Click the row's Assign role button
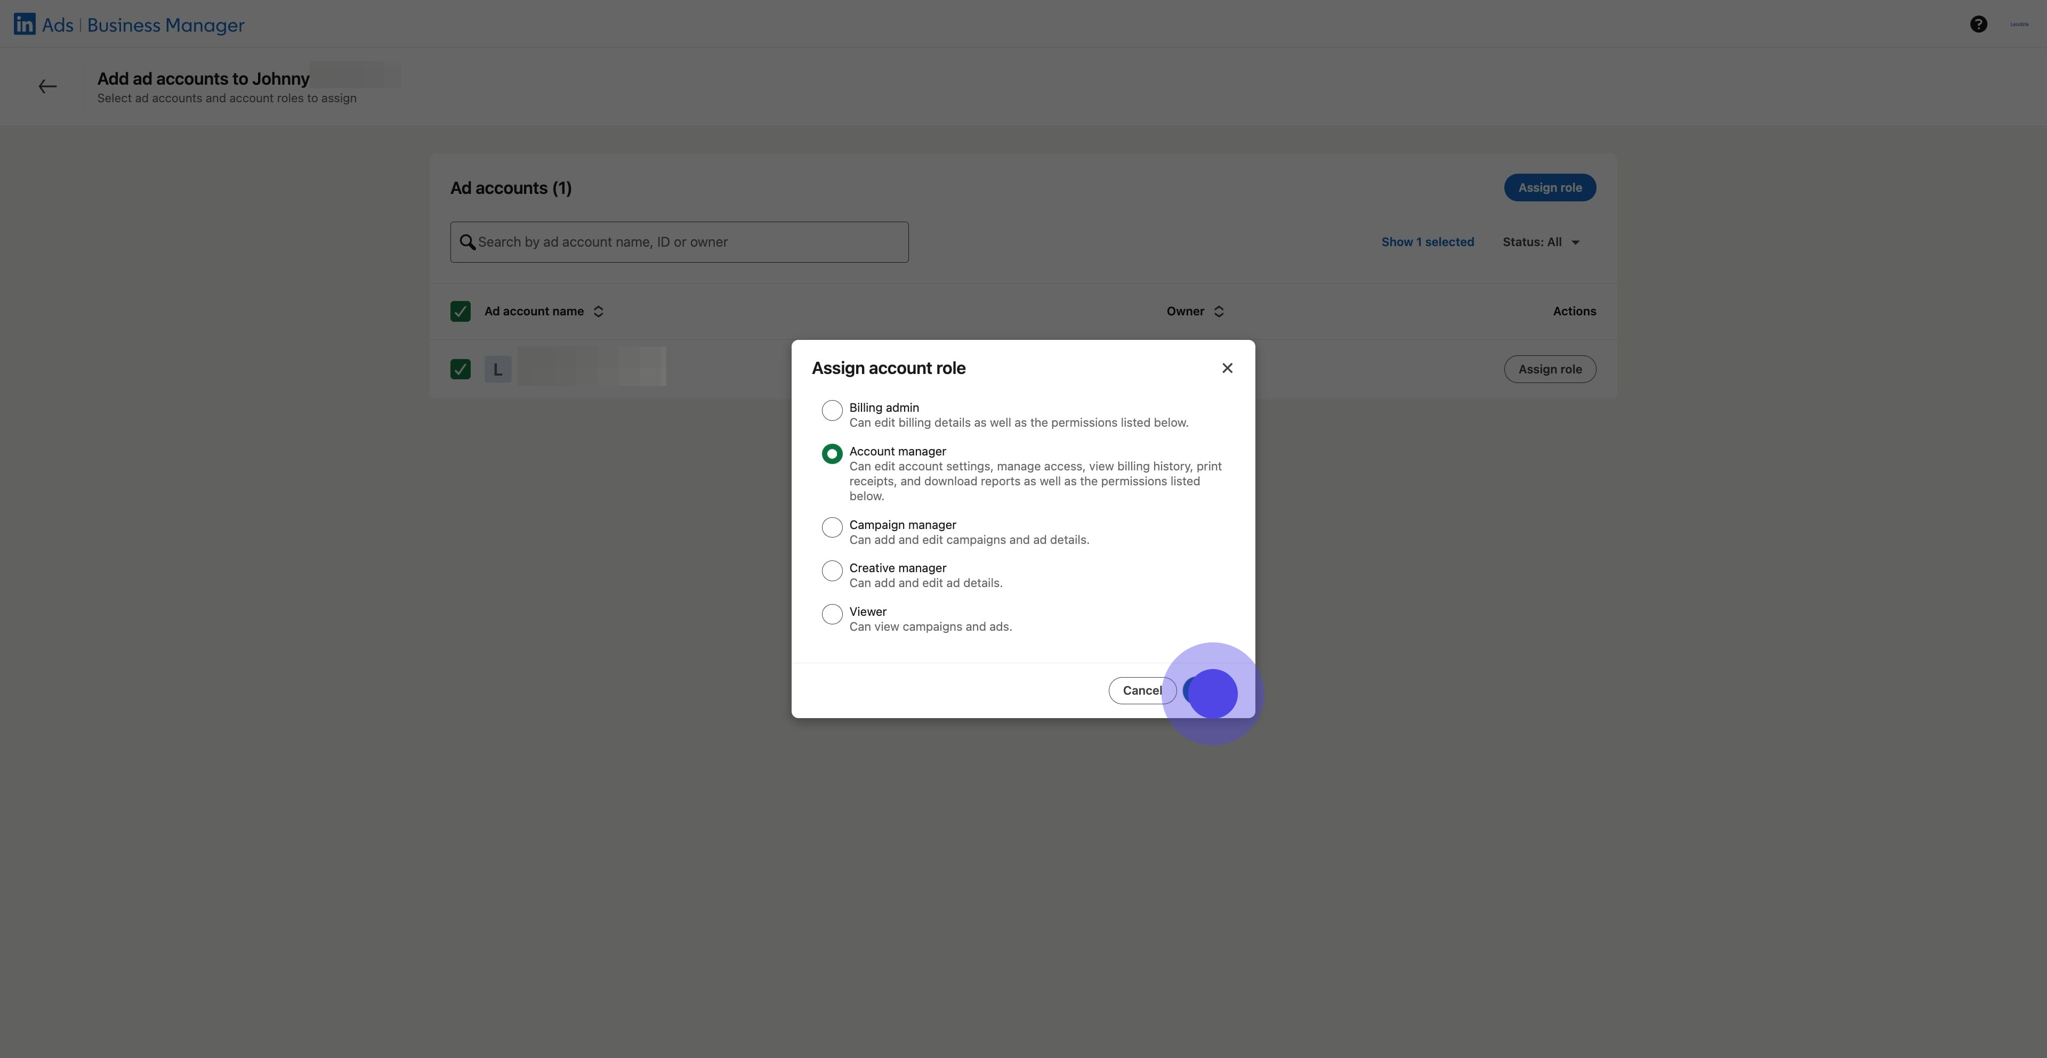 pyautogui.click(x=1549, y=369)
